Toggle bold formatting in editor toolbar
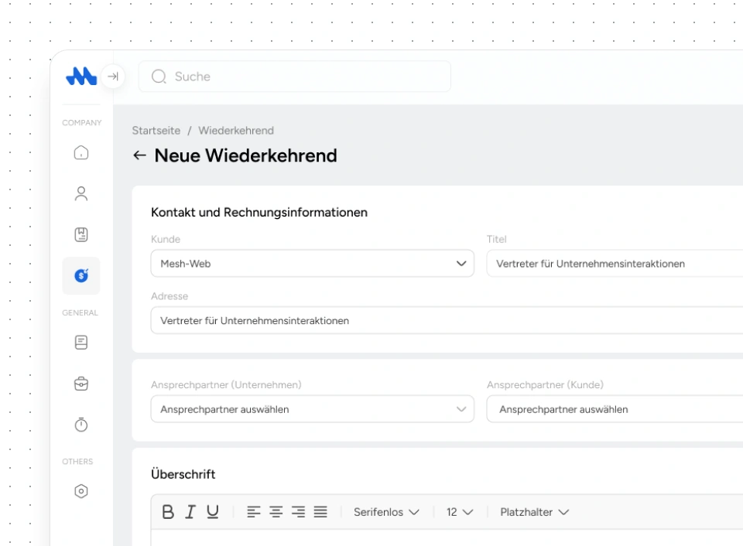This screenshot has width=743, height=546. coord(168,512)
